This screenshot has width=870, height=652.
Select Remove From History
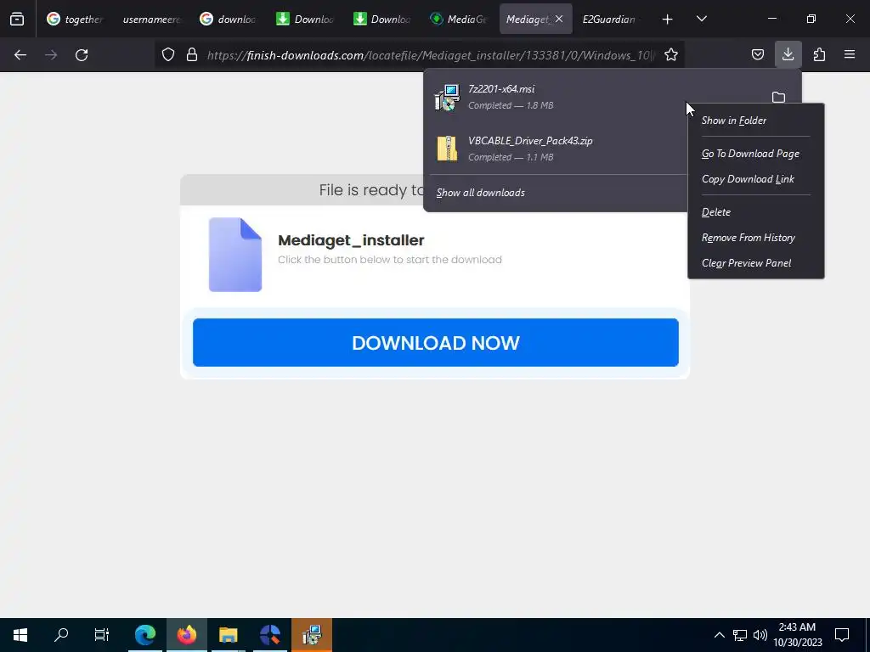click(x=755, y=238)
